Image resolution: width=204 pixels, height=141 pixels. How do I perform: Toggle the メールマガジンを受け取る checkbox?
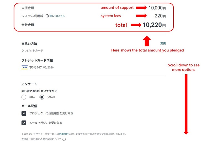24,123
